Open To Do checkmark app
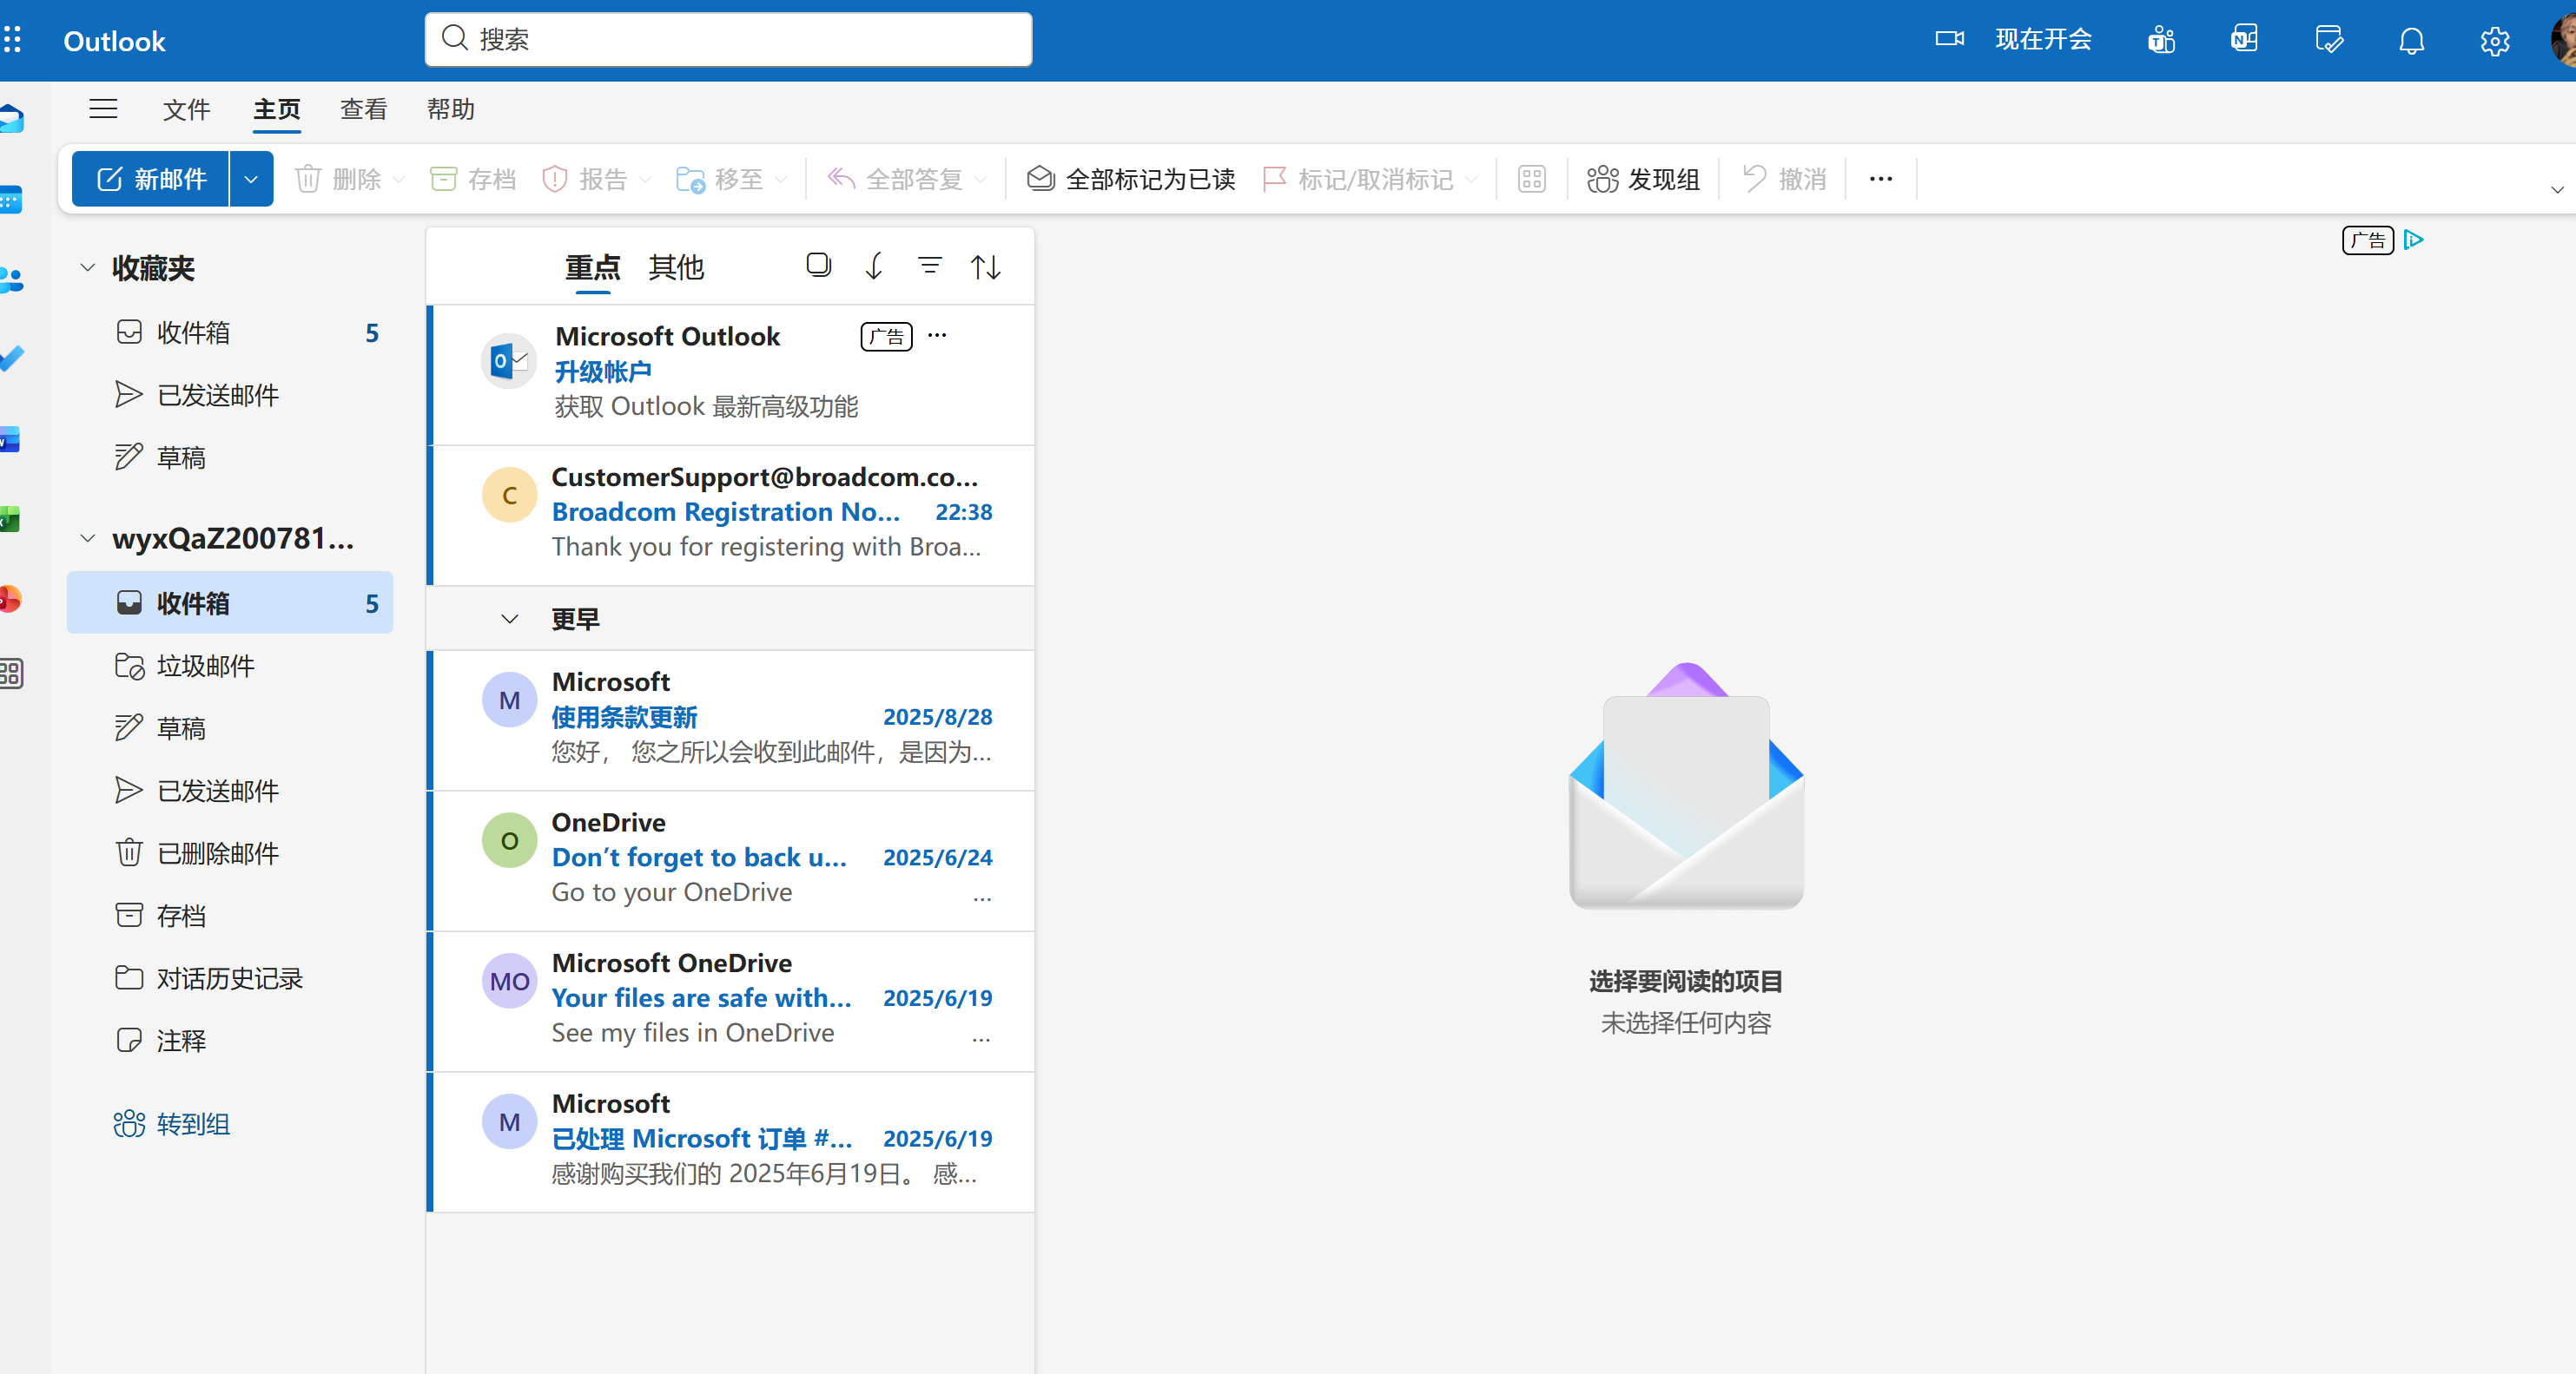The width and height of the screenshot is (2576, 1374). click(x=12, y=358)
